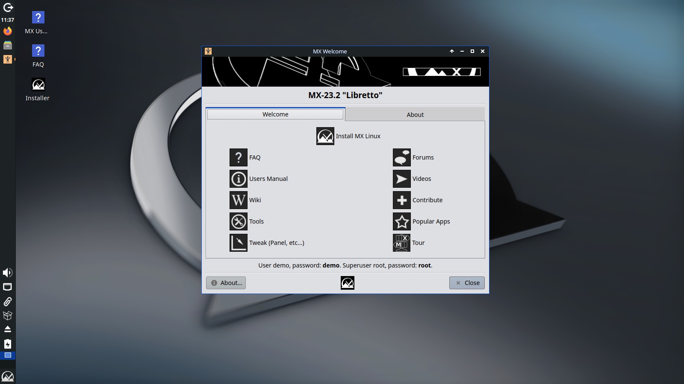This screenshot has height=384, width=684.
Task: Open the logout icon at panel top
Action: point(8,7)
